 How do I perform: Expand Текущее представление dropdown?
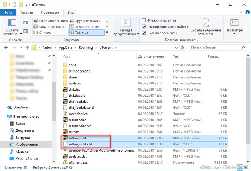coord(126,29)
